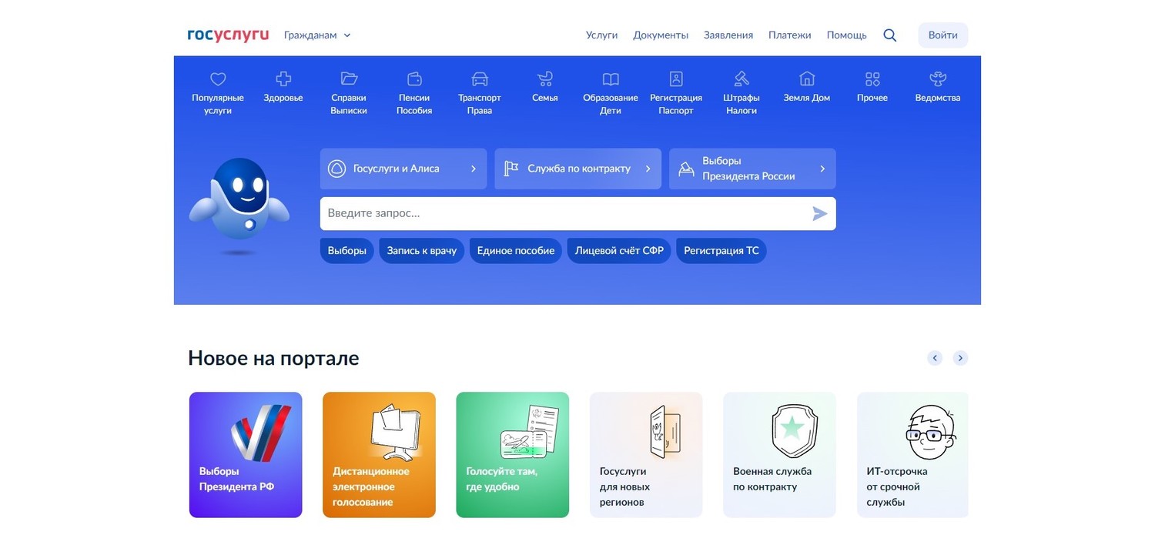This screenshot has height=555, width=1155.
Task: Open the Земля Дом house icon
Action: pyautogui.click(x=807, y=79)
